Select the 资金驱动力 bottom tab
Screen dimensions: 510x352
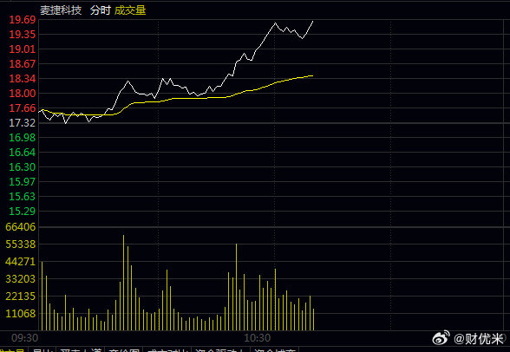tap(221, 349)
